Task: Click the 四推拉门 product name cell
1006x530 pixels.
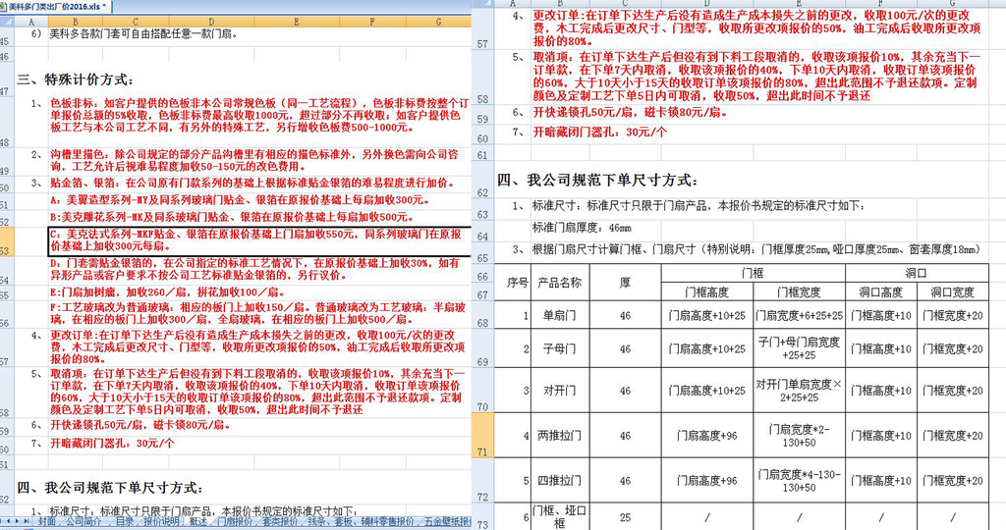Action: click(559, 480)
